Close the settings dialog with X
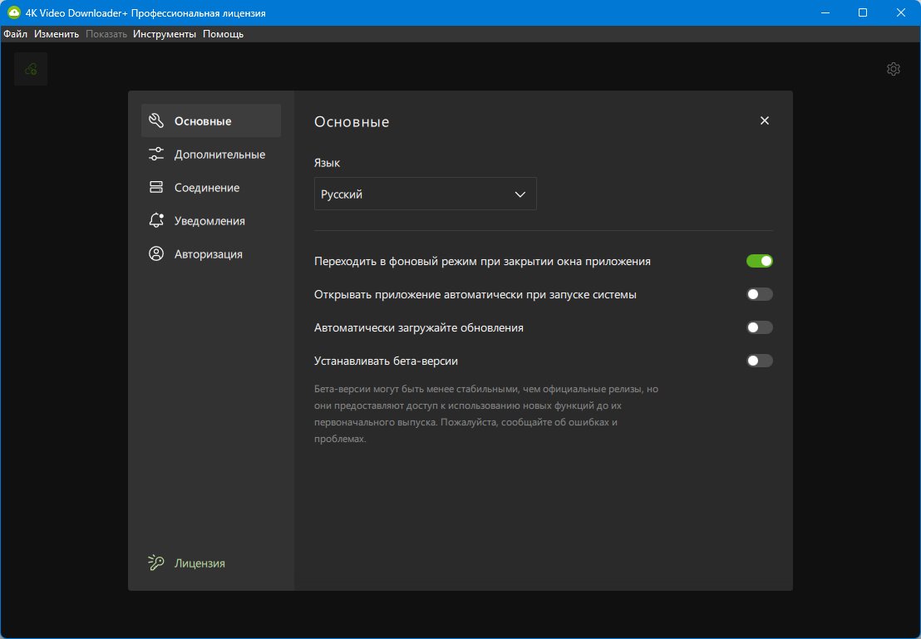This screenshot has width=921, height=639. pyautogui.click(x=764, y=120)
